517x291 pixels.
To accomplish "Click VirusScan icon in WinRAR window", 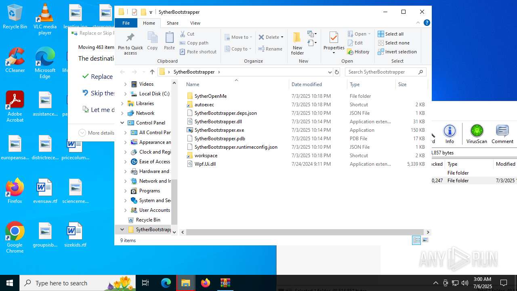I will tap(477, 134).
